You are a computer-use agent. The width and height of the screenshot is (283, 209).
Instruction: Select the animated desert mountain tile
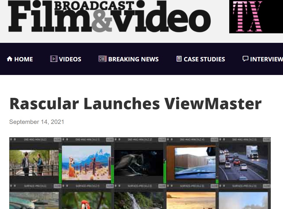click(86, 163)
